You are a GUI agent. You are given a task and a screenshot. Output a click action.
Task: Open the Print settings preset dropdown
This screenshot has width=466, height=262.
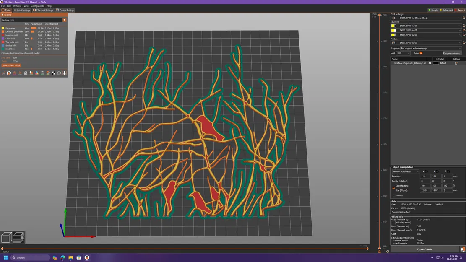click(426, 18)
